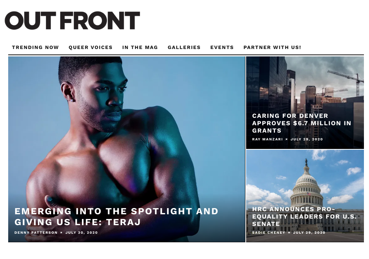The image size is (369, 259).
Task: Open the Galleries page
Action: (x=184, y=47)
